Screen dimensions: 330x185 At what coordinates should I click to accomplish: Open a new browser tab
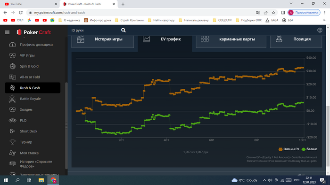coord(123,4)
